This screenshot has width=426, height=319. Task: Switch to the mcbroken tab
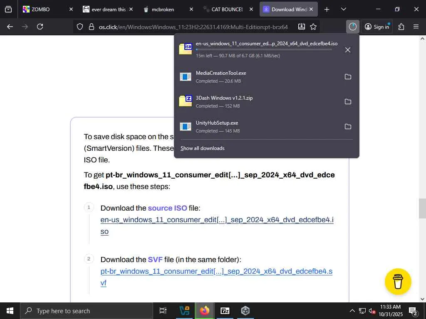(x=168, y=9)
